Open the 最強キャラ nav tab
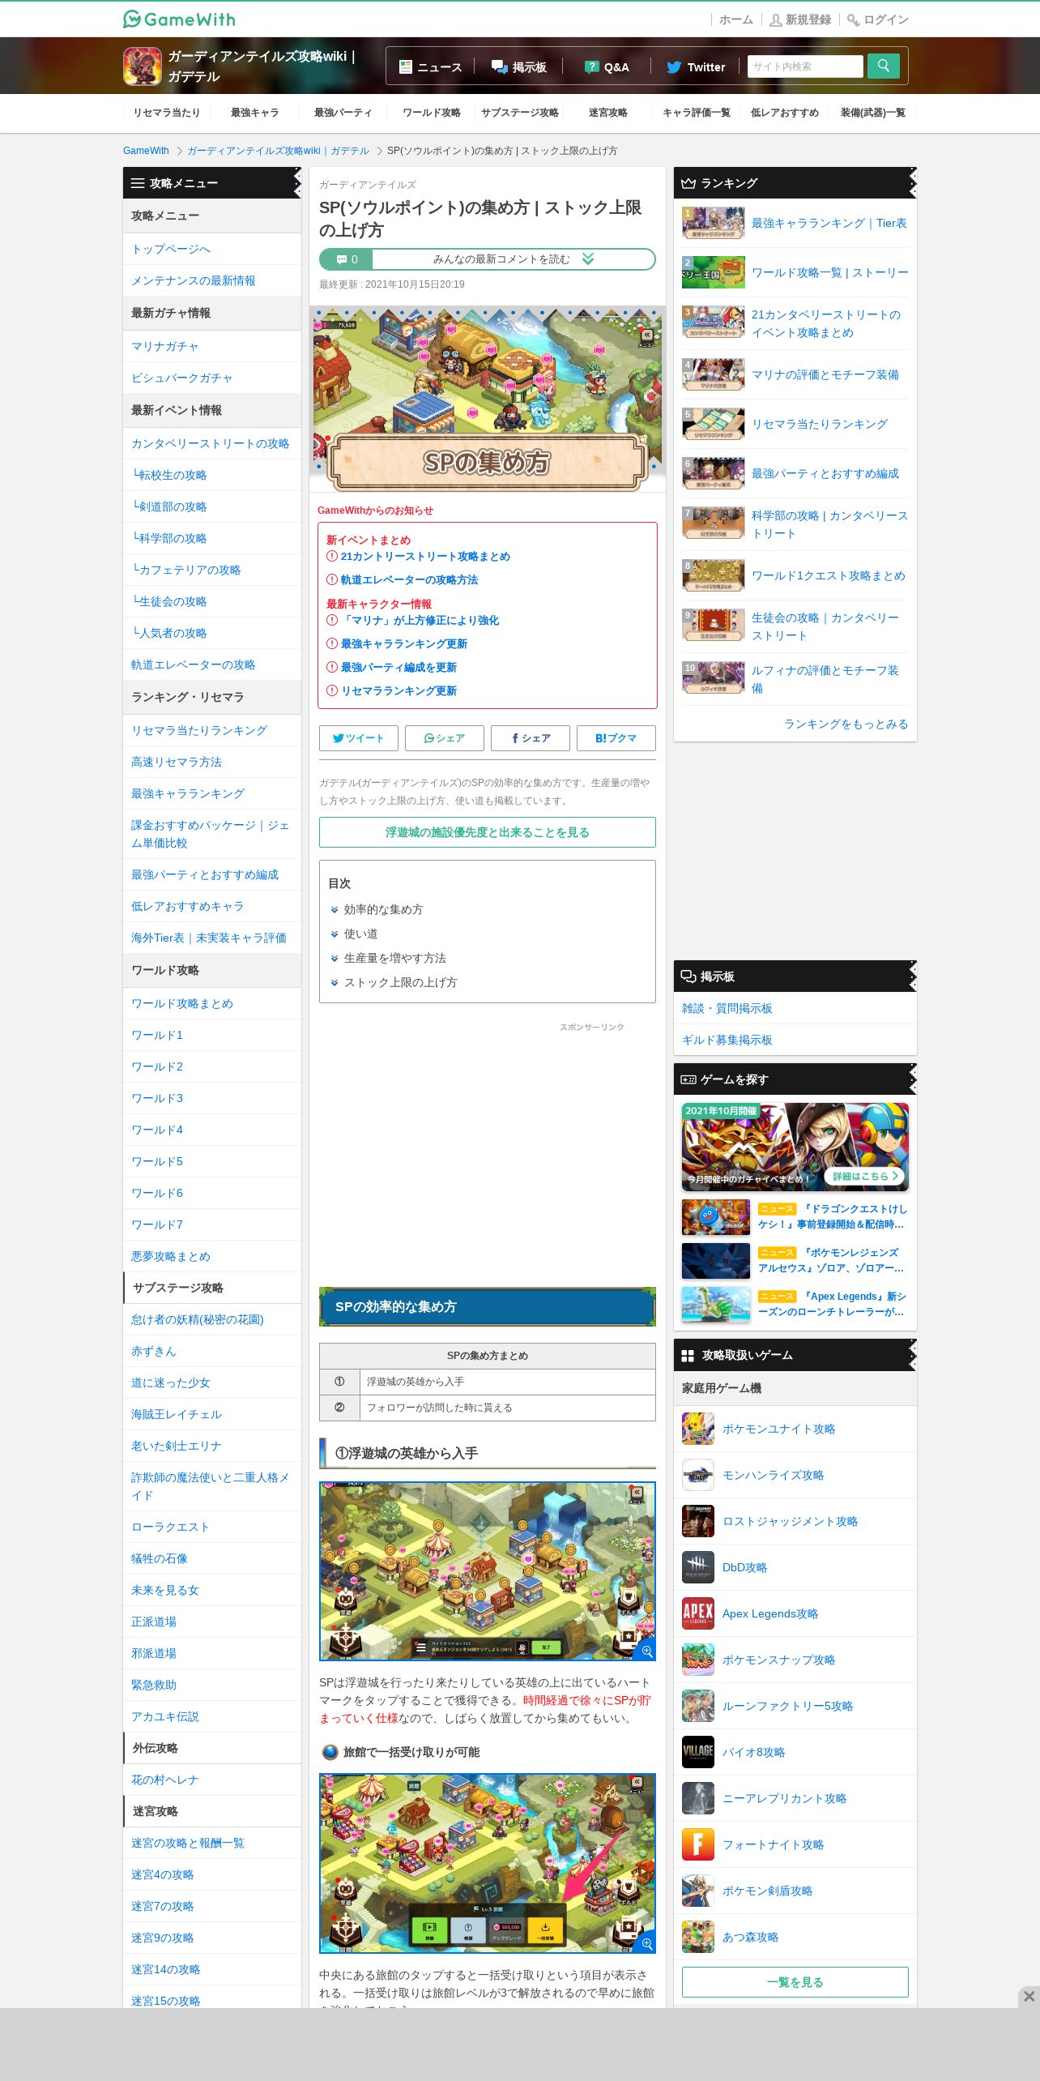Image resolution: width=1040 pixels, height=2081 pixels. [254, 113]
